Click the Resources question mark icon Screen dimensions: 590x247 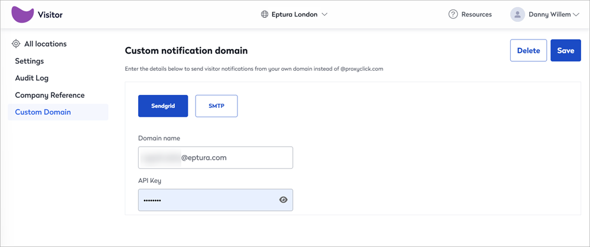[452, 15]
